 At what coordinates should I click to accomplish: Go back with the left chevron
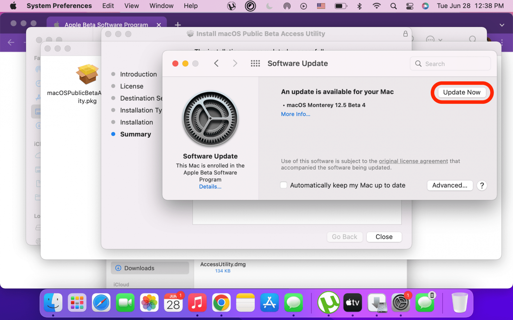(x=216, y=64)
